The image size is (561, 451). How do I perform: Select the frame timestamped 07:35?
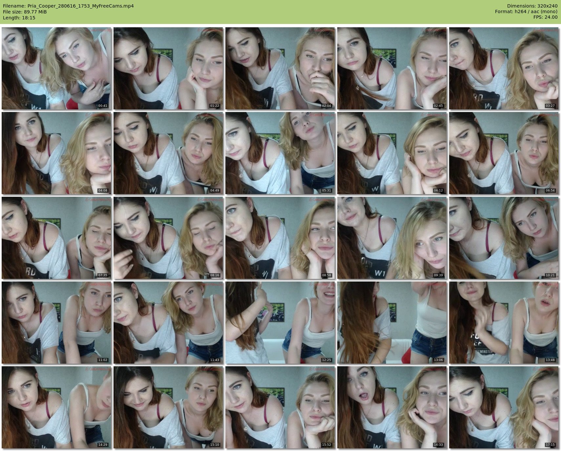56,238
